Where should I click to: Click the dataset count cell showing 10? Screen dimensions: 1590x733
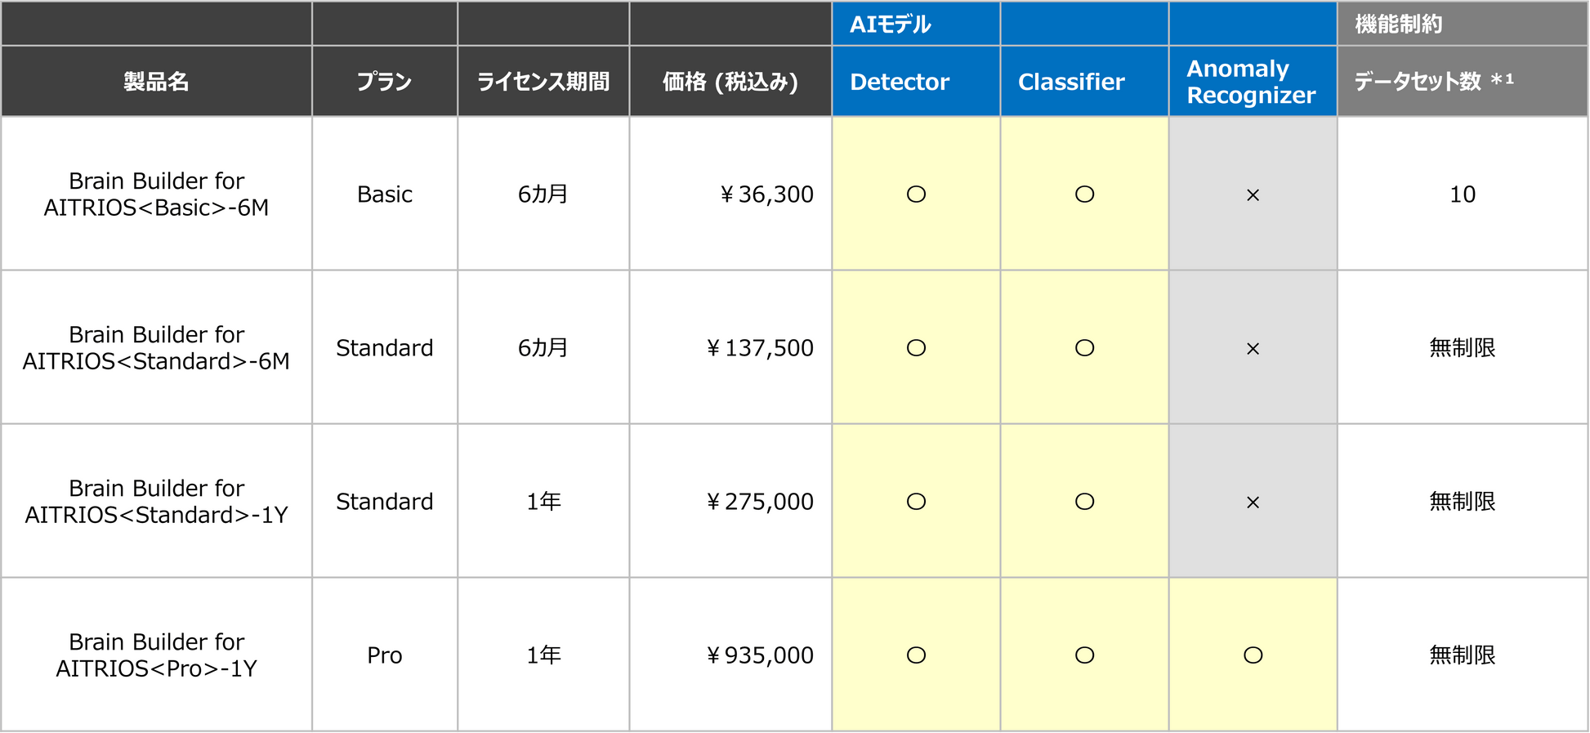pos(1462,194)
